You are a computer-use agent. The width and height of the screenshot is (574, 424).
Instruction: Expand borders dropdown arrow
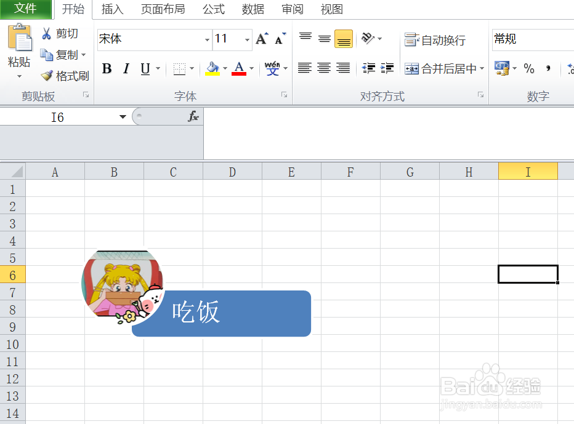click(192, 68)
